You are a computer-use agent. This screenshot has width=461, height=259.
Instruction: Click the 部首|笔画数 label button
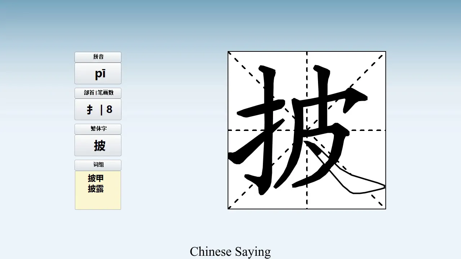point(98,93)
